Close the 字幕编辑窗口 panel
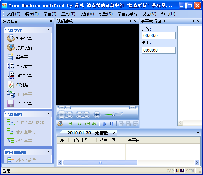The image size is (203, 175). click(198, 21)
